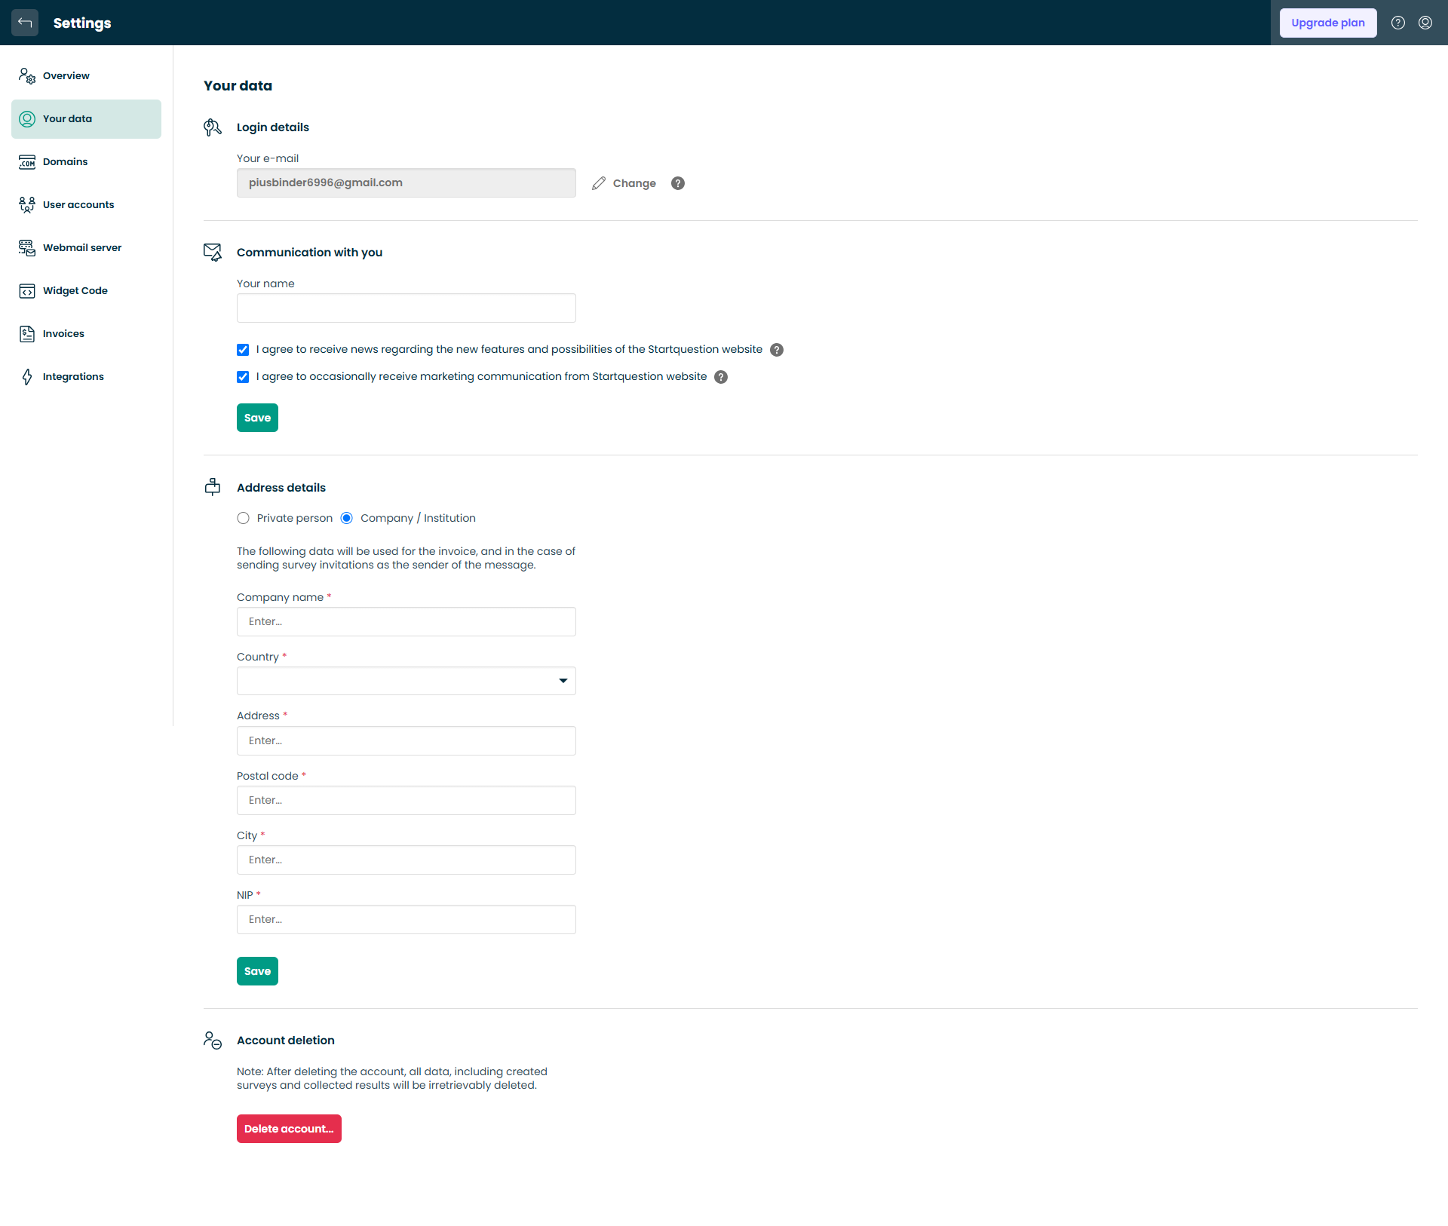Click help icon beside the news consent checkbox
Screen dimensions: 1448x1226
pyautogui.click(x=776, y=350)
